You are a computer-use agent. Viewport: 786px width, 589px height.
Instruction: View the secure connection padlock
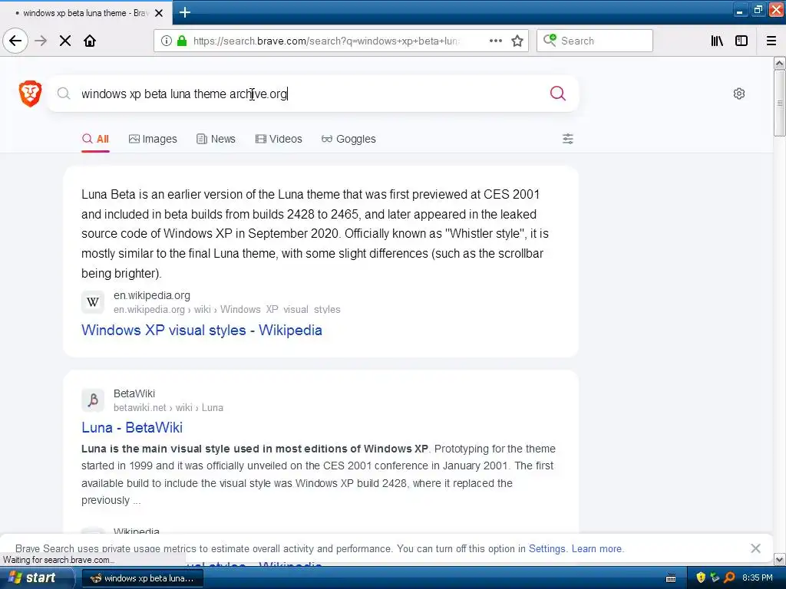click(181, 41)
